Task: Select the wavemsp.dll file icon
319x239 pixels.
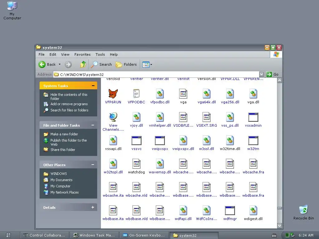Action: point(160,164)
